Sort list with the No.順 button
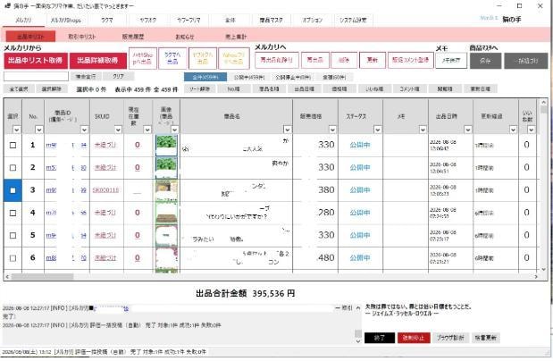The image size is (553, 361). pos(233,89)
